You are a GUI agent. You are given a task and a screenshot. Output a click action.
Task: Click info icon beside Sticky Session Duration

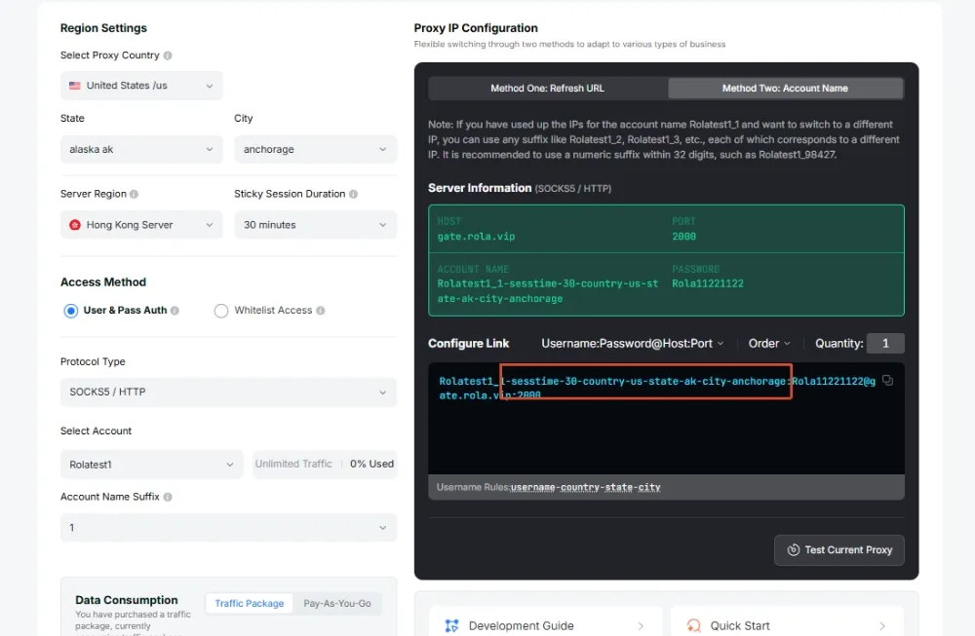pyautogui.click(x=353, y=194)
